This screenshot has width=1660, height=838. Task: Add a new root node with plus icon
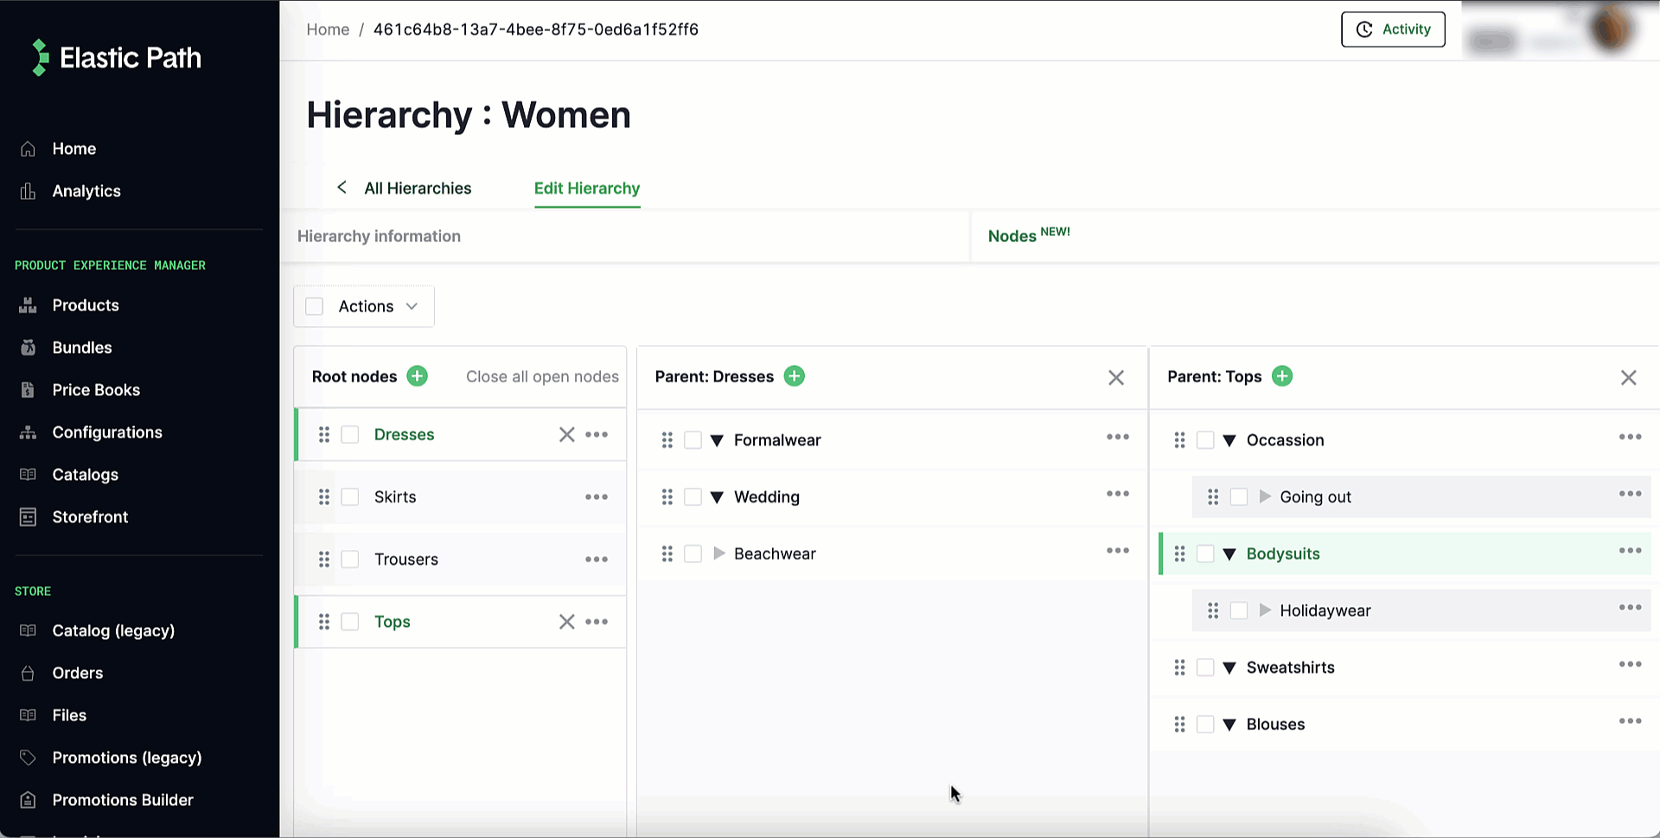(x=417, y=376)
